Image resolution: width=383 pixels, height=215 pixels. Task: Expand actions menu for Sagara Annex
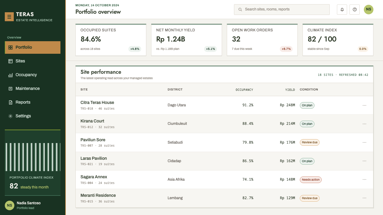point(364,179)
